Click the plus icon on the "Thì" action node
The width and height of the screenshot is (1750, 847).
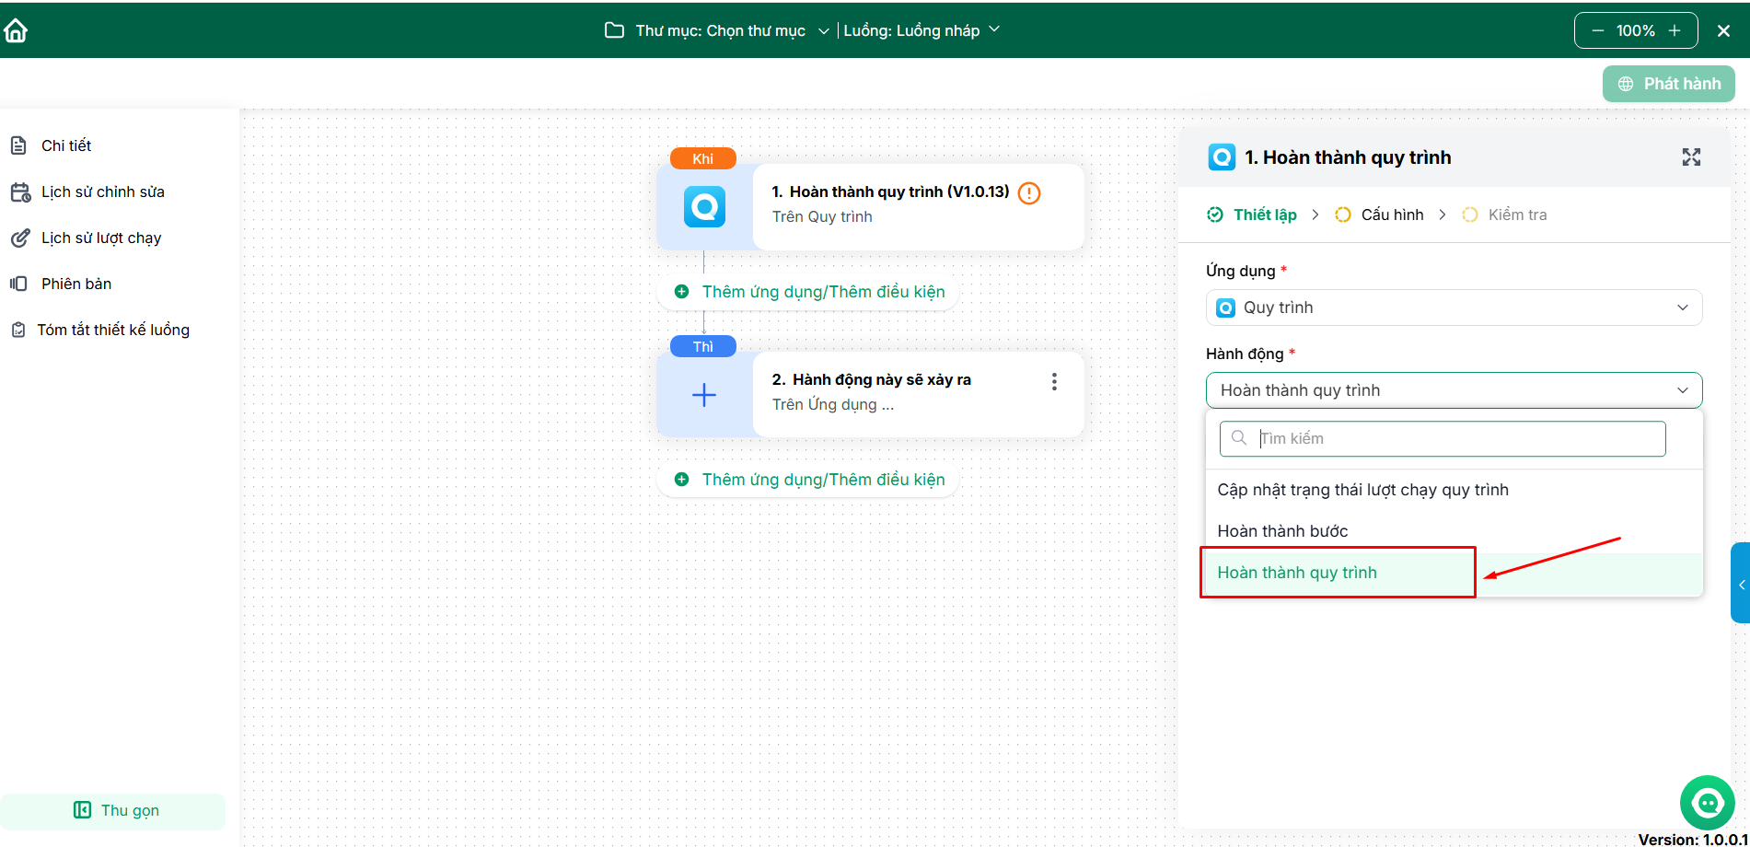pos(704,395)
